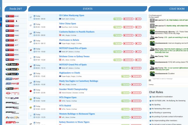Click bluesbassmanuk avatar beside Excellent message
The width and height of the screenshot is (188, 125).
click(152, 74)
